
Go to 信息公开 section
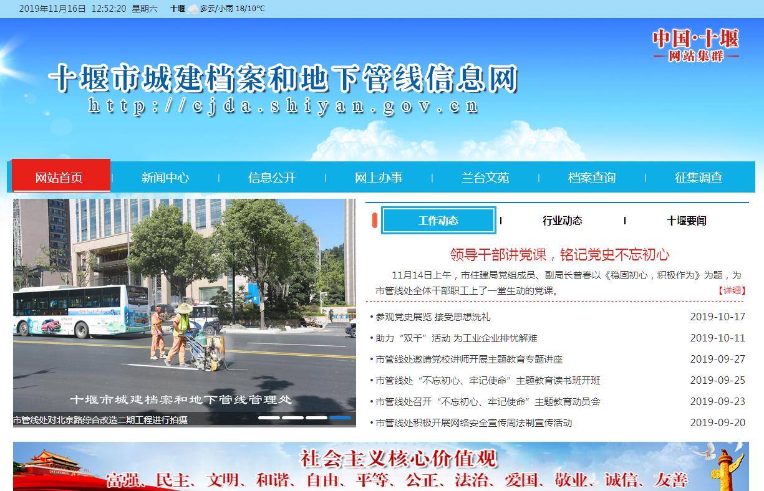(x=272, y=178)
